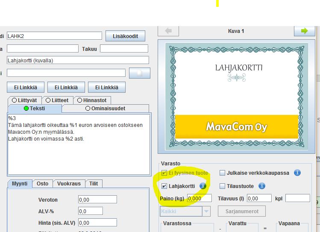Click the product code field LAHK2
Image resolution: width=320 pixels, height=232 pixels.
[x=55, y=36]
